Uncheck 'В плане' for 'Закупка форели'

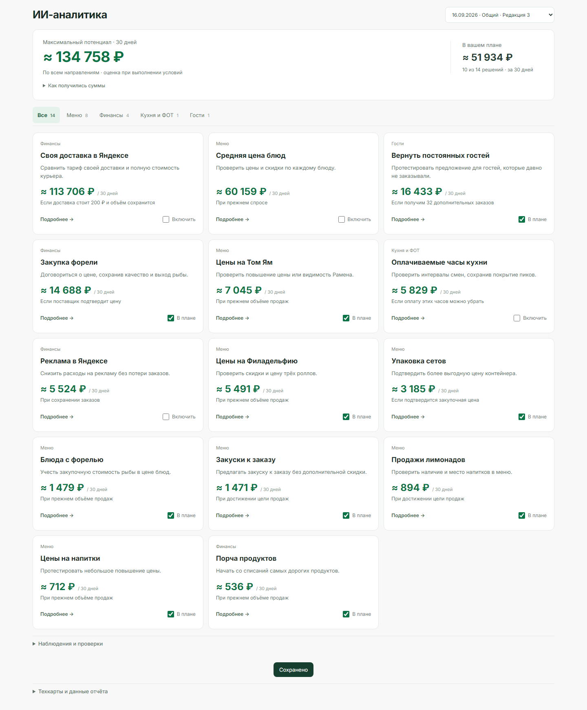click(x=171, y=318)
